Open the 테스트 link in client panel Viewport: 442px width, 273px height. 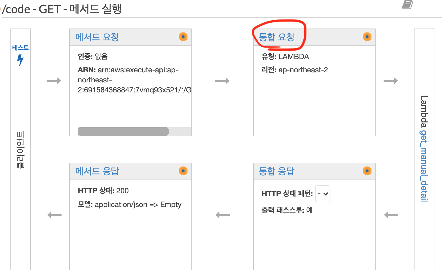[x=20, y=48]
